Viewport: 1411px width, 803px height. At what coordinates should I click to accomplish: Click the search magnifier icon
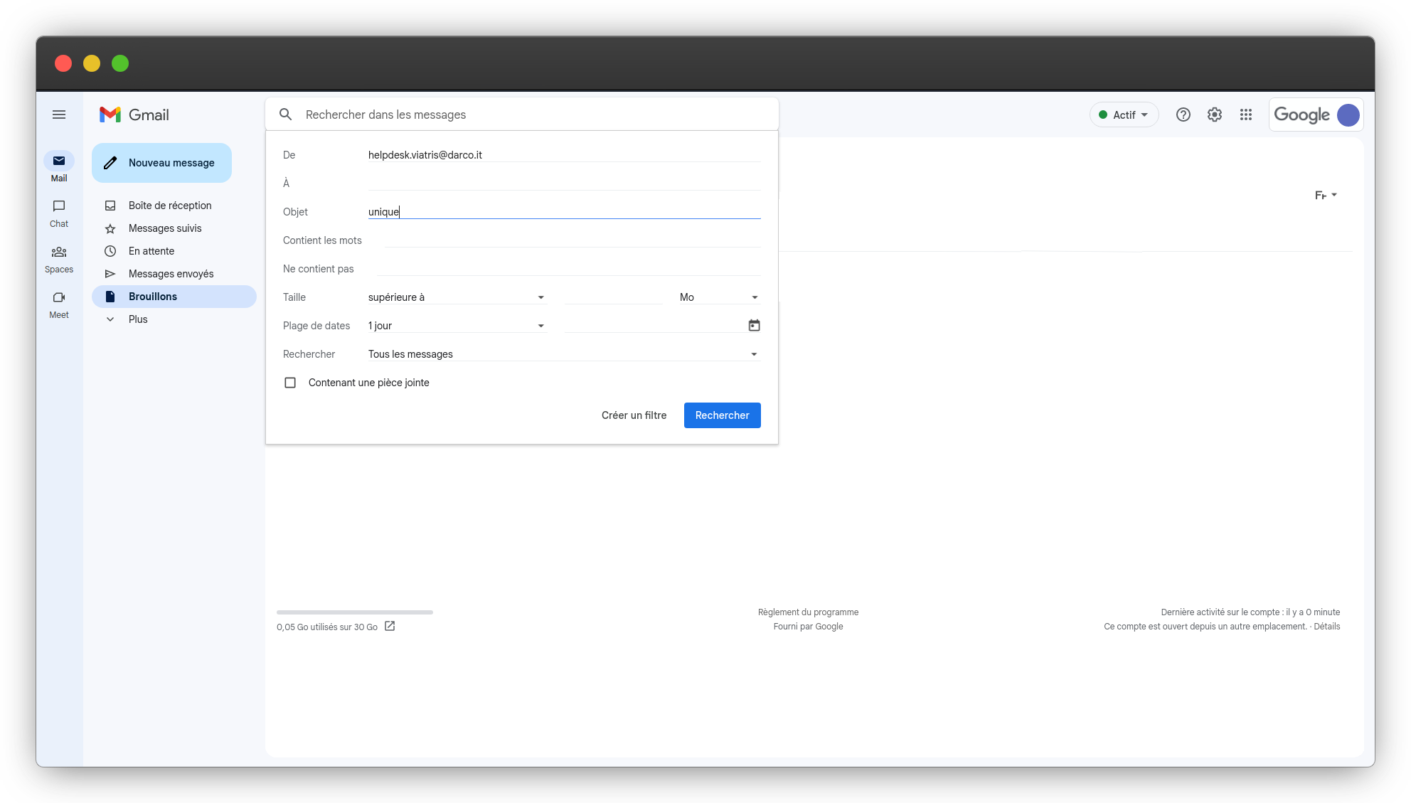(x=285, y=115)
